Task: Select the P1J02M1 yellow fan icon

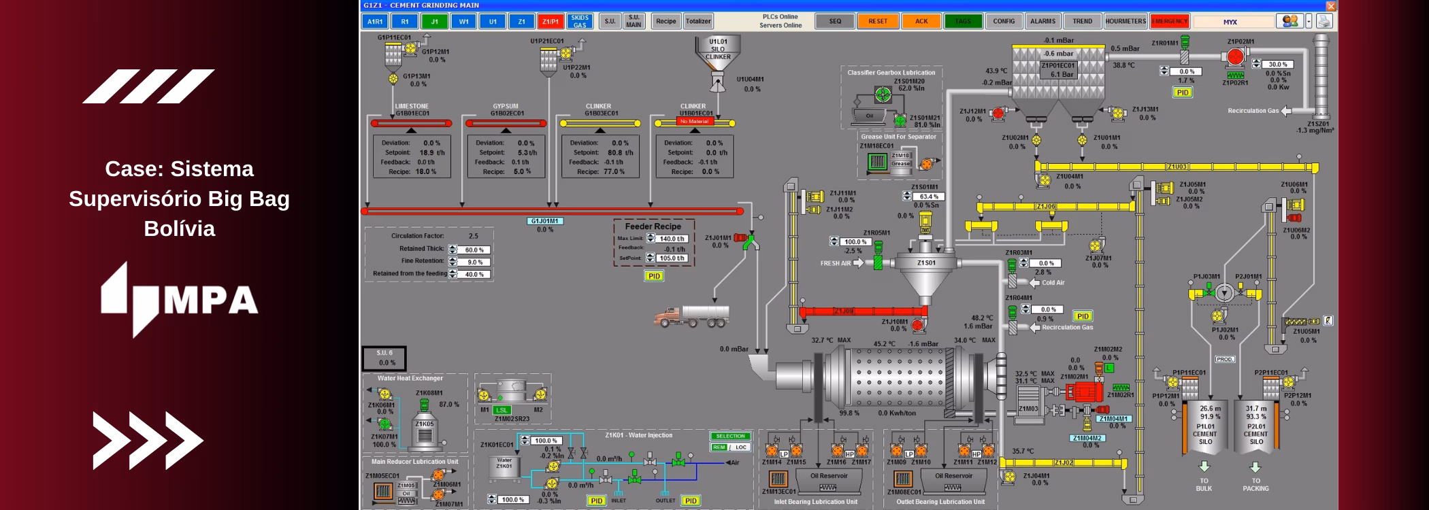Action: (x=1219, y=316)
